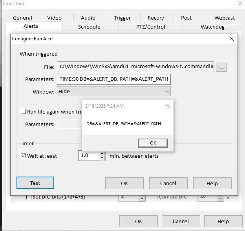245x231 pixels.
Task: Expand the Window Hide dropdown
Action: pyautogui.click(x=114, y=92)
